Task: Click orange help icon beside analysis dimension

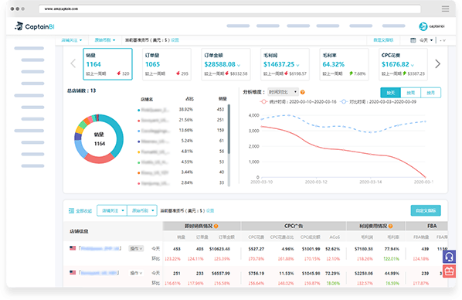Action: (302, 92)
